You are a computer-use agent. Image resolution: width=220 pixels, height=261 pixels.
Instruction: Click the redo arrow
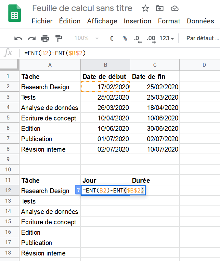click(32, 38)
